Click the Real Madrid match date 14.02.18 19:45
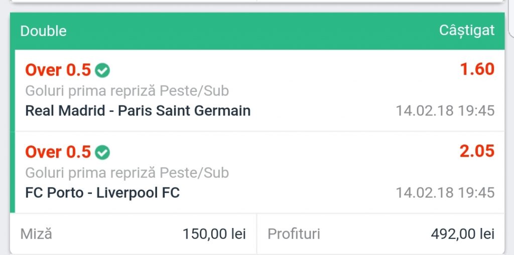This screenshot has width=514, height=255. 445,110
